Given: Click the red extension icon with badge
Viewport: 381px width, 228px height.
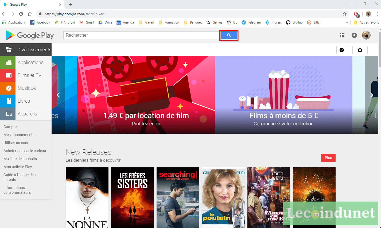Looking at the screenshot, I should point(356,14).
